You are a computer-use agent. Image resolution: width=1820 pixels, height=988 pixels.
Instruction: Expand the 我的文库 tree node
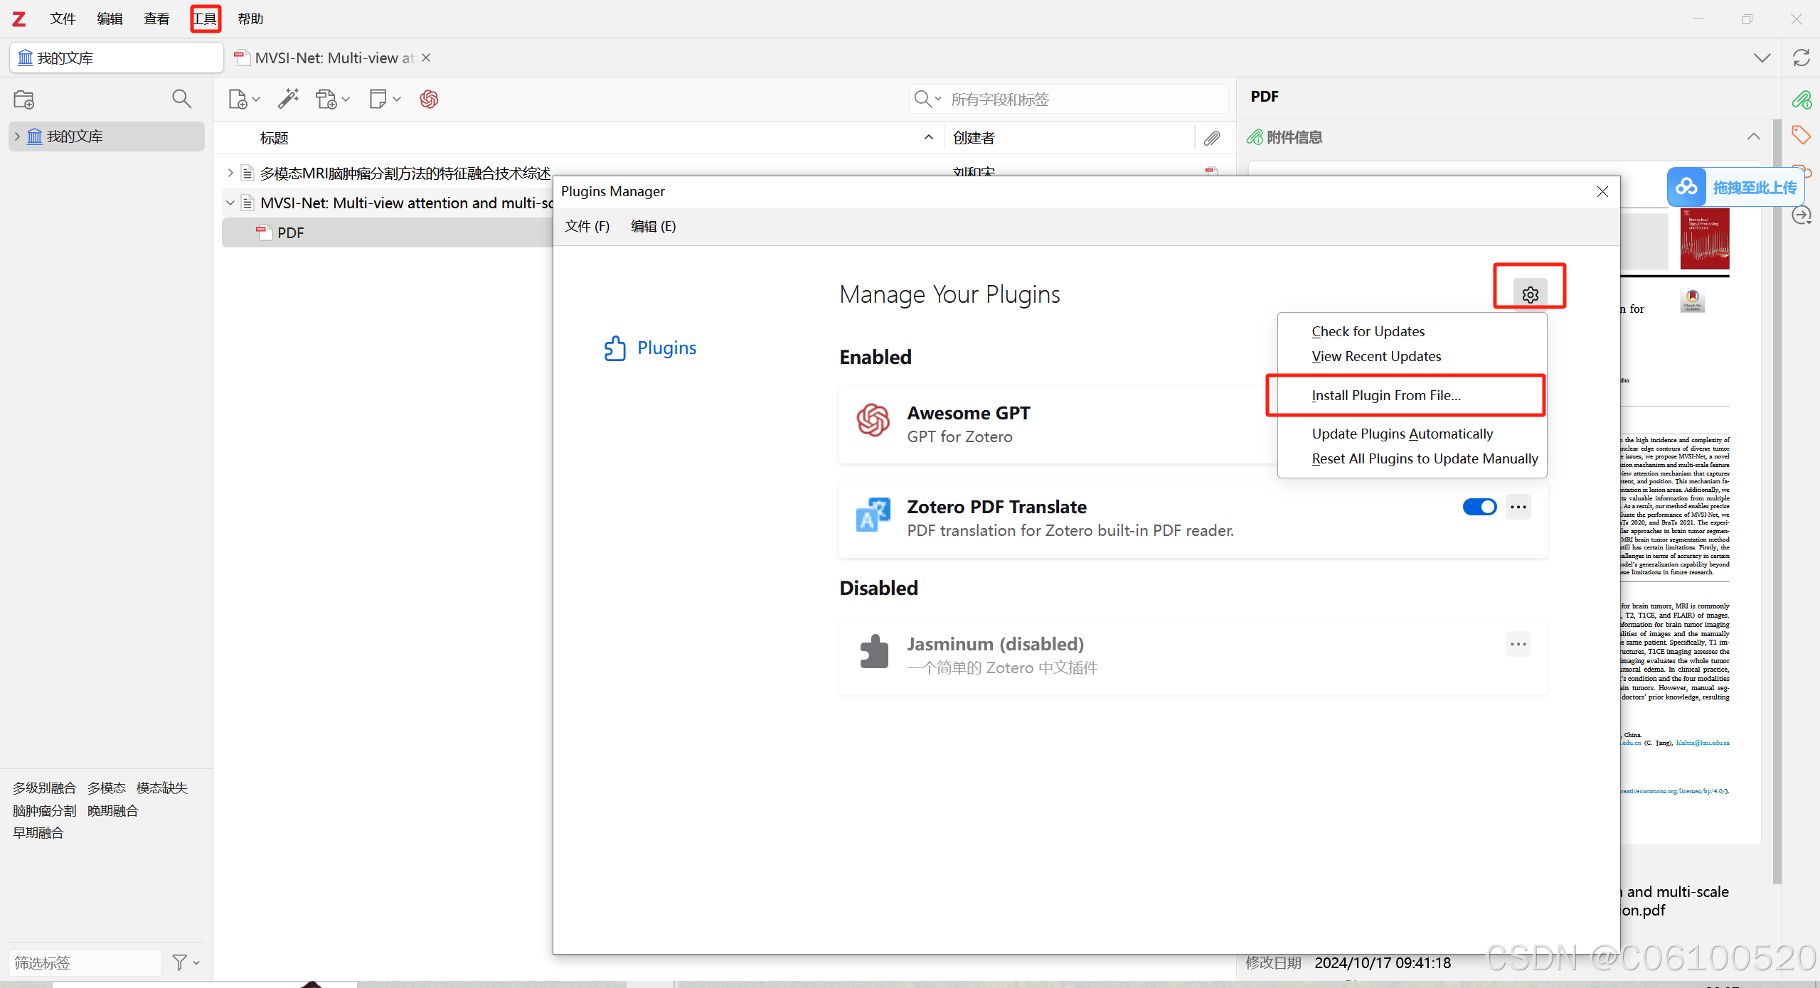pos(18,136)
